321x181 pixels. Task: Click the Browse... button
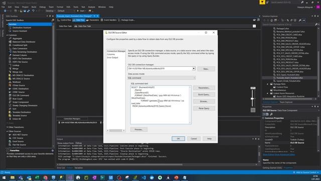pyautogui.click(x=204, y=102)
